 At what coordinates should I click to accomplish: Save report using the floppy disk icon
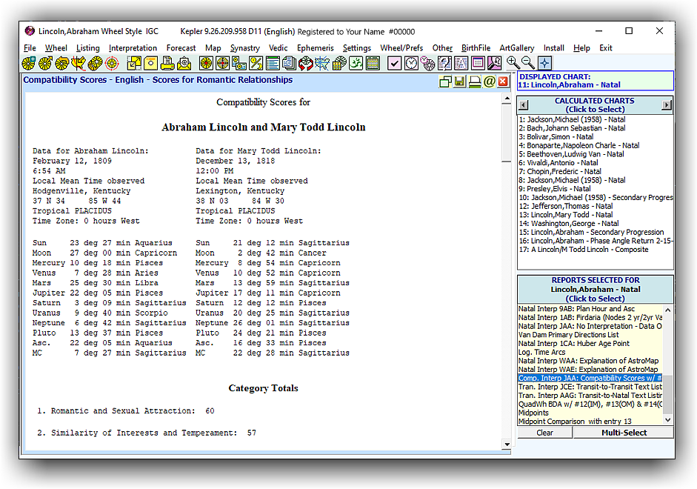[x=459, y=81]
